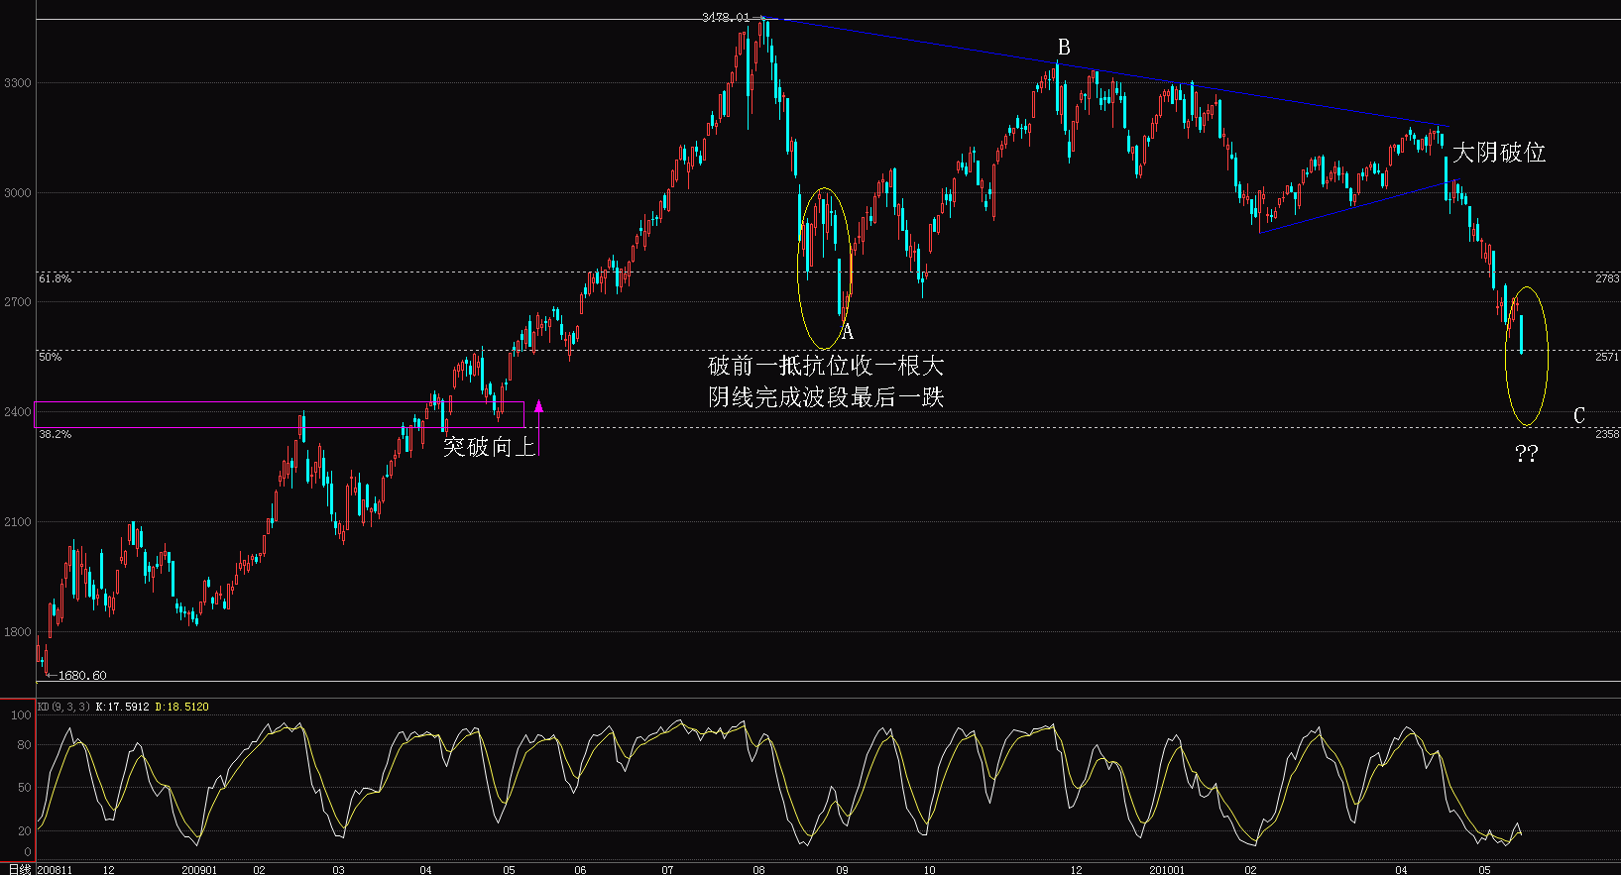The width and height of the screenshot is (1621, 875).
Task: Click the 200811 date label
Action: [55, 870]
